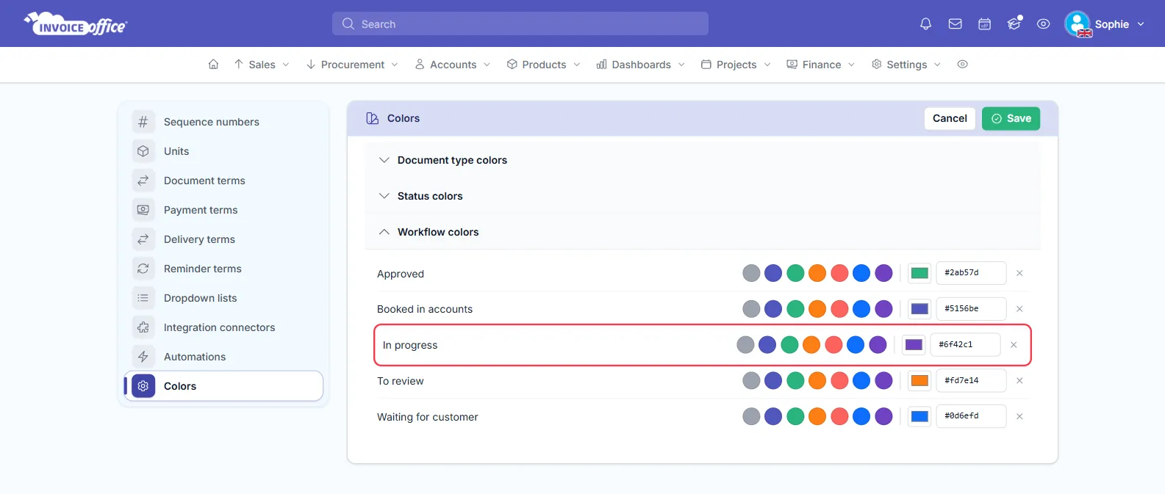The image size is (1165, 494).
Task: Open the Sophie user menu chevron
Action: tap(1141, 24)
